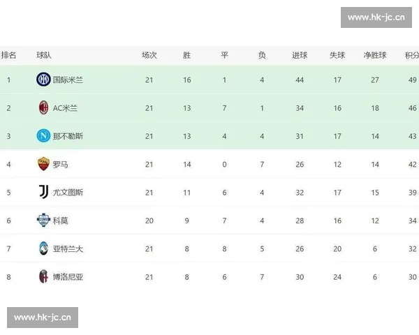Click the Bologna club crest
Screen dimensions: 419x335
pos(43,276)
